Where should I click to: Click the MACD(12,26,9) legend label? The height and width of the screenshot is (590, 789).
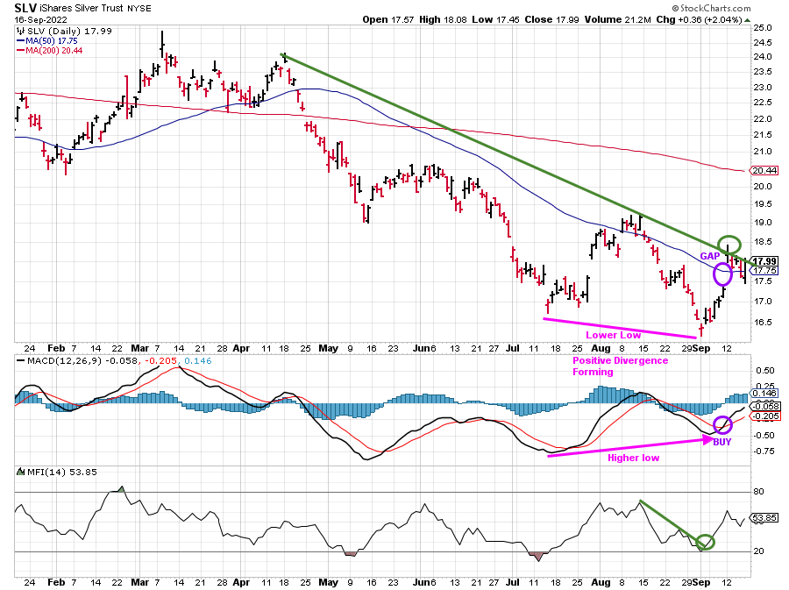63,360
